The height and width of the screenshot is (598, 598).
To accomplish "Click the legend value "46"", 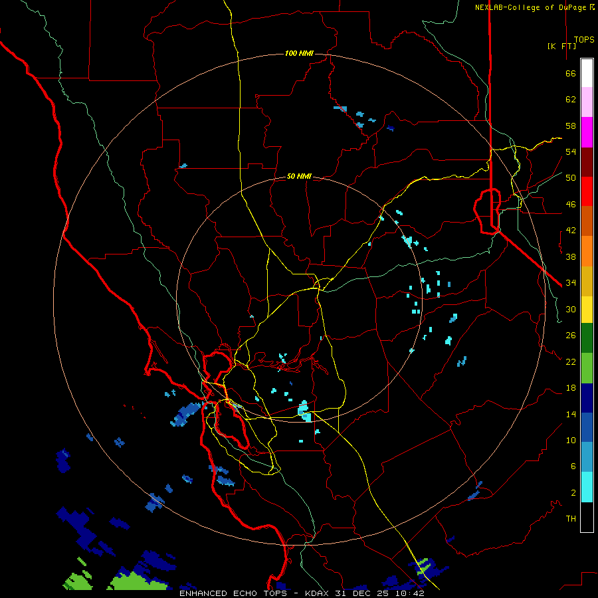I will 571,205.
